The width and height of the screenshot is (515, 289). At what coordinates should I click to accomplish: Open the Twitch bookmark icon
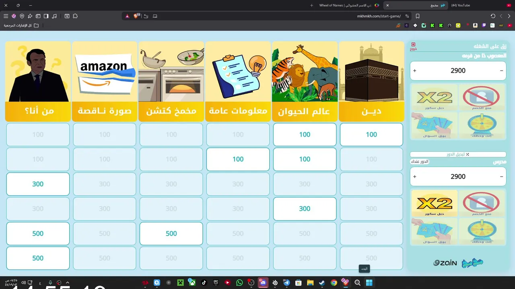484,25
